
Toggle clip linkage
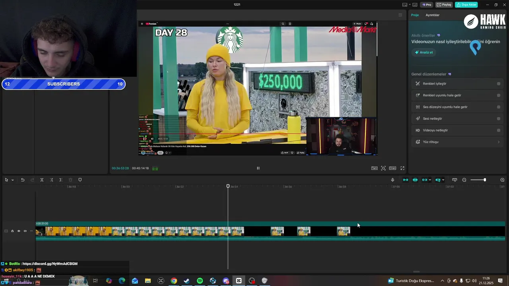click(424, 180)
